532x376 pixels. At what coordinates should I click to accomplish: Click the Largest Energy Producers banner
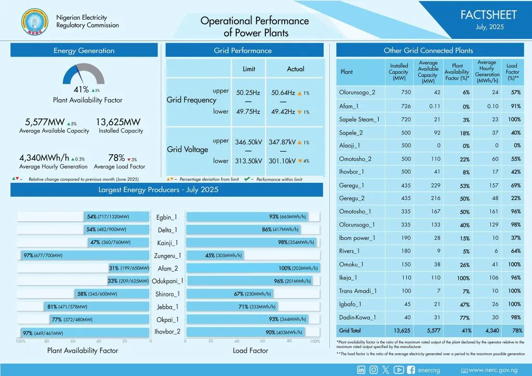coord(158,190)
